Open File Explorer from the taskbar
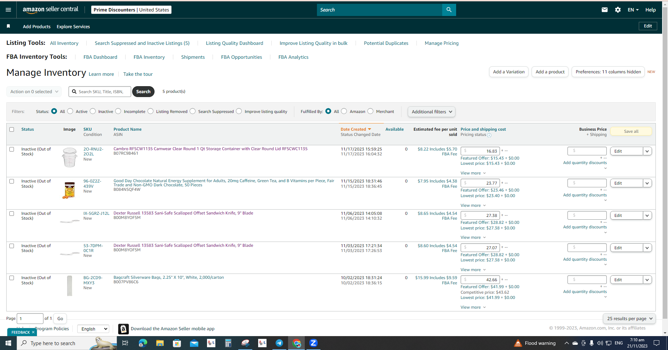Screen dimensions: 668x350 click(160, 343)
